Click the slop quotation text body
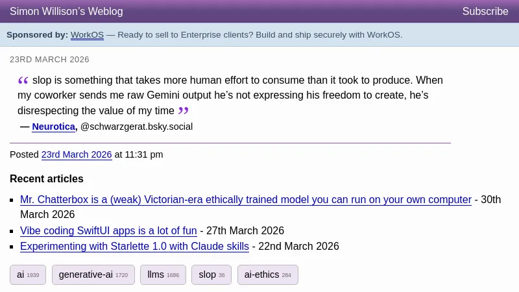519x292 pixels. pyautogui.click(x=227, y=95)
